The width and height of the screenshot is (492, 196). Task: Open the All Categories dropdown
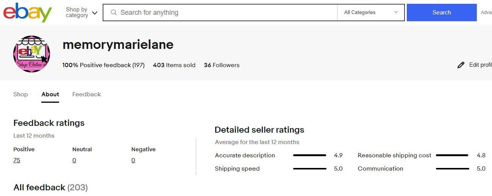(x=370, y=13)
